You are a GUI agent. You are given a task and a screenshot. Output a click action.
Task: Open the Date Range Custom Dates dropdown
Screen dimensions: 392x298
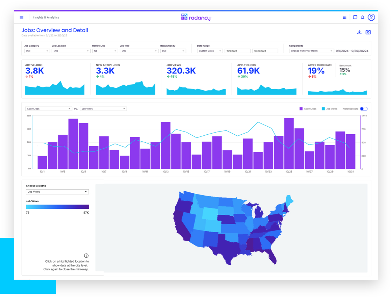pyautogui.click(x=210, y=51)
